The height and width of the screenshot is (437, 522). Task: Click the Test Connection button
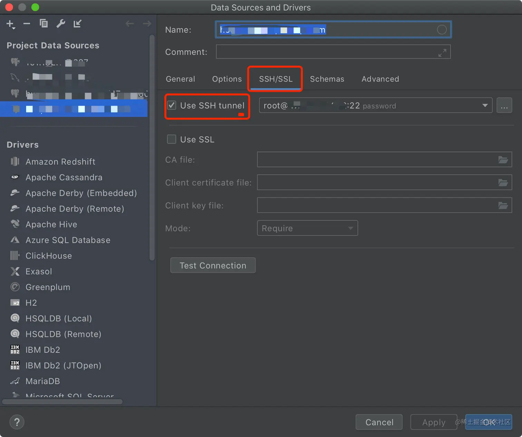213,265
